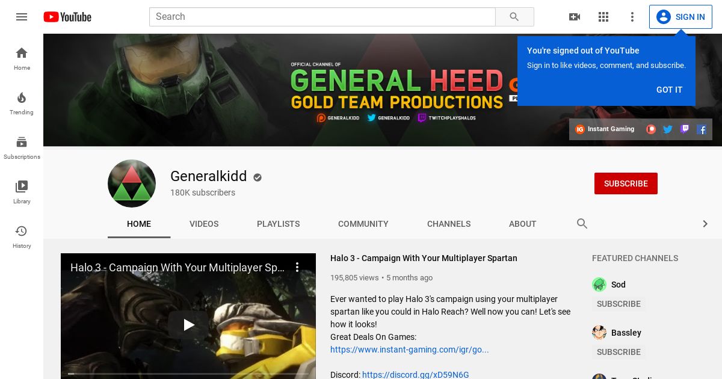Switch to the COMMUNITY tab
Viewport: 722px width, 379px height.
point(363,224)
